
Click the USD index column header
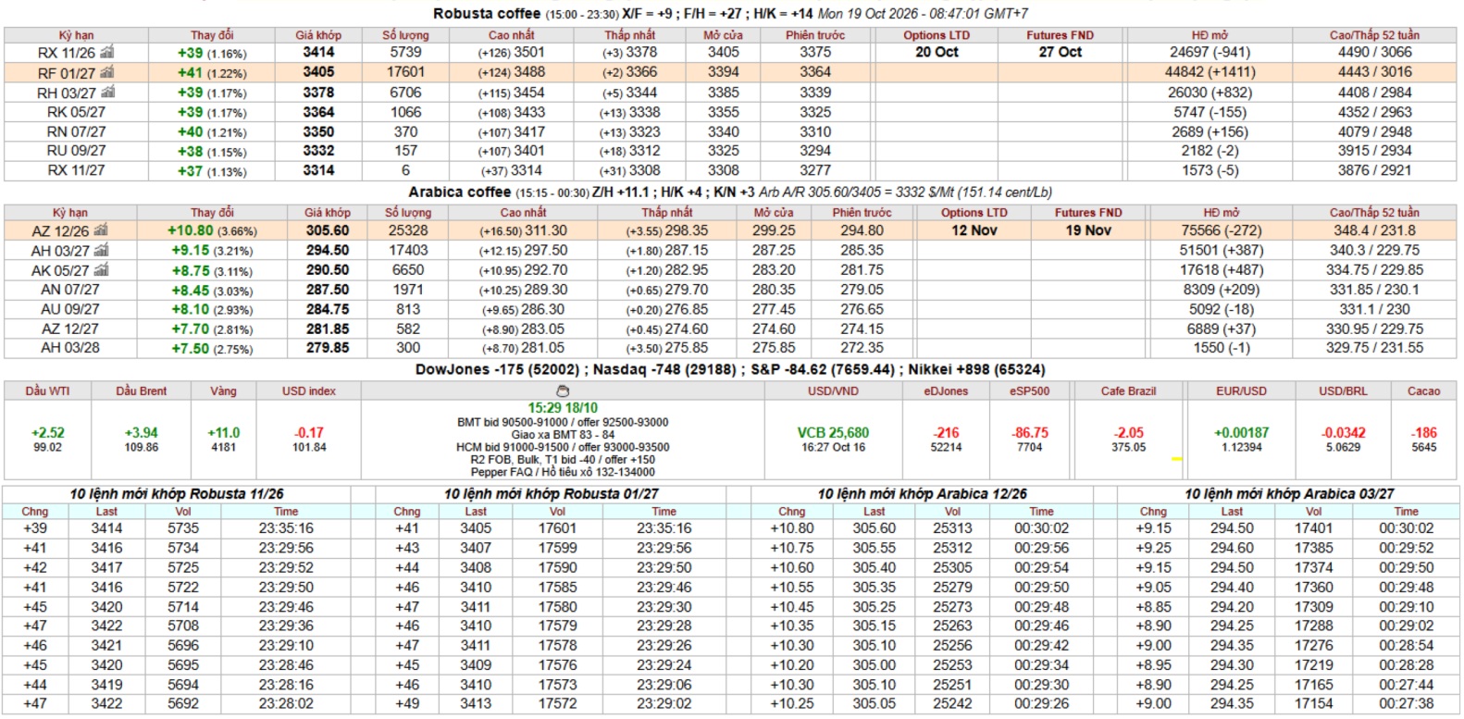tap(309, 391)
